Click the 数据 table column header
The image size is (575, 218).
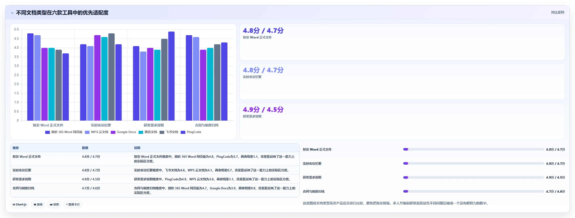coord(85,148)
